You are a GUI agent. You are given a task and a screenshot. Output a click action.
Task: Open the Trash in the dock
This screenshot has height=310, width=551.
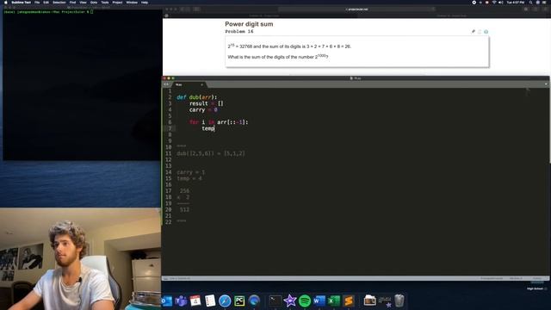399,301
